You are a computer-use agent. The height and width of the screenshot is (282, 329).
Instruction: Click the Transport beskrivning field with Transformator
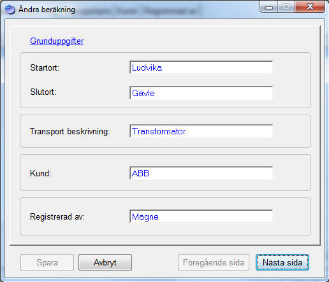pos(201,131)
